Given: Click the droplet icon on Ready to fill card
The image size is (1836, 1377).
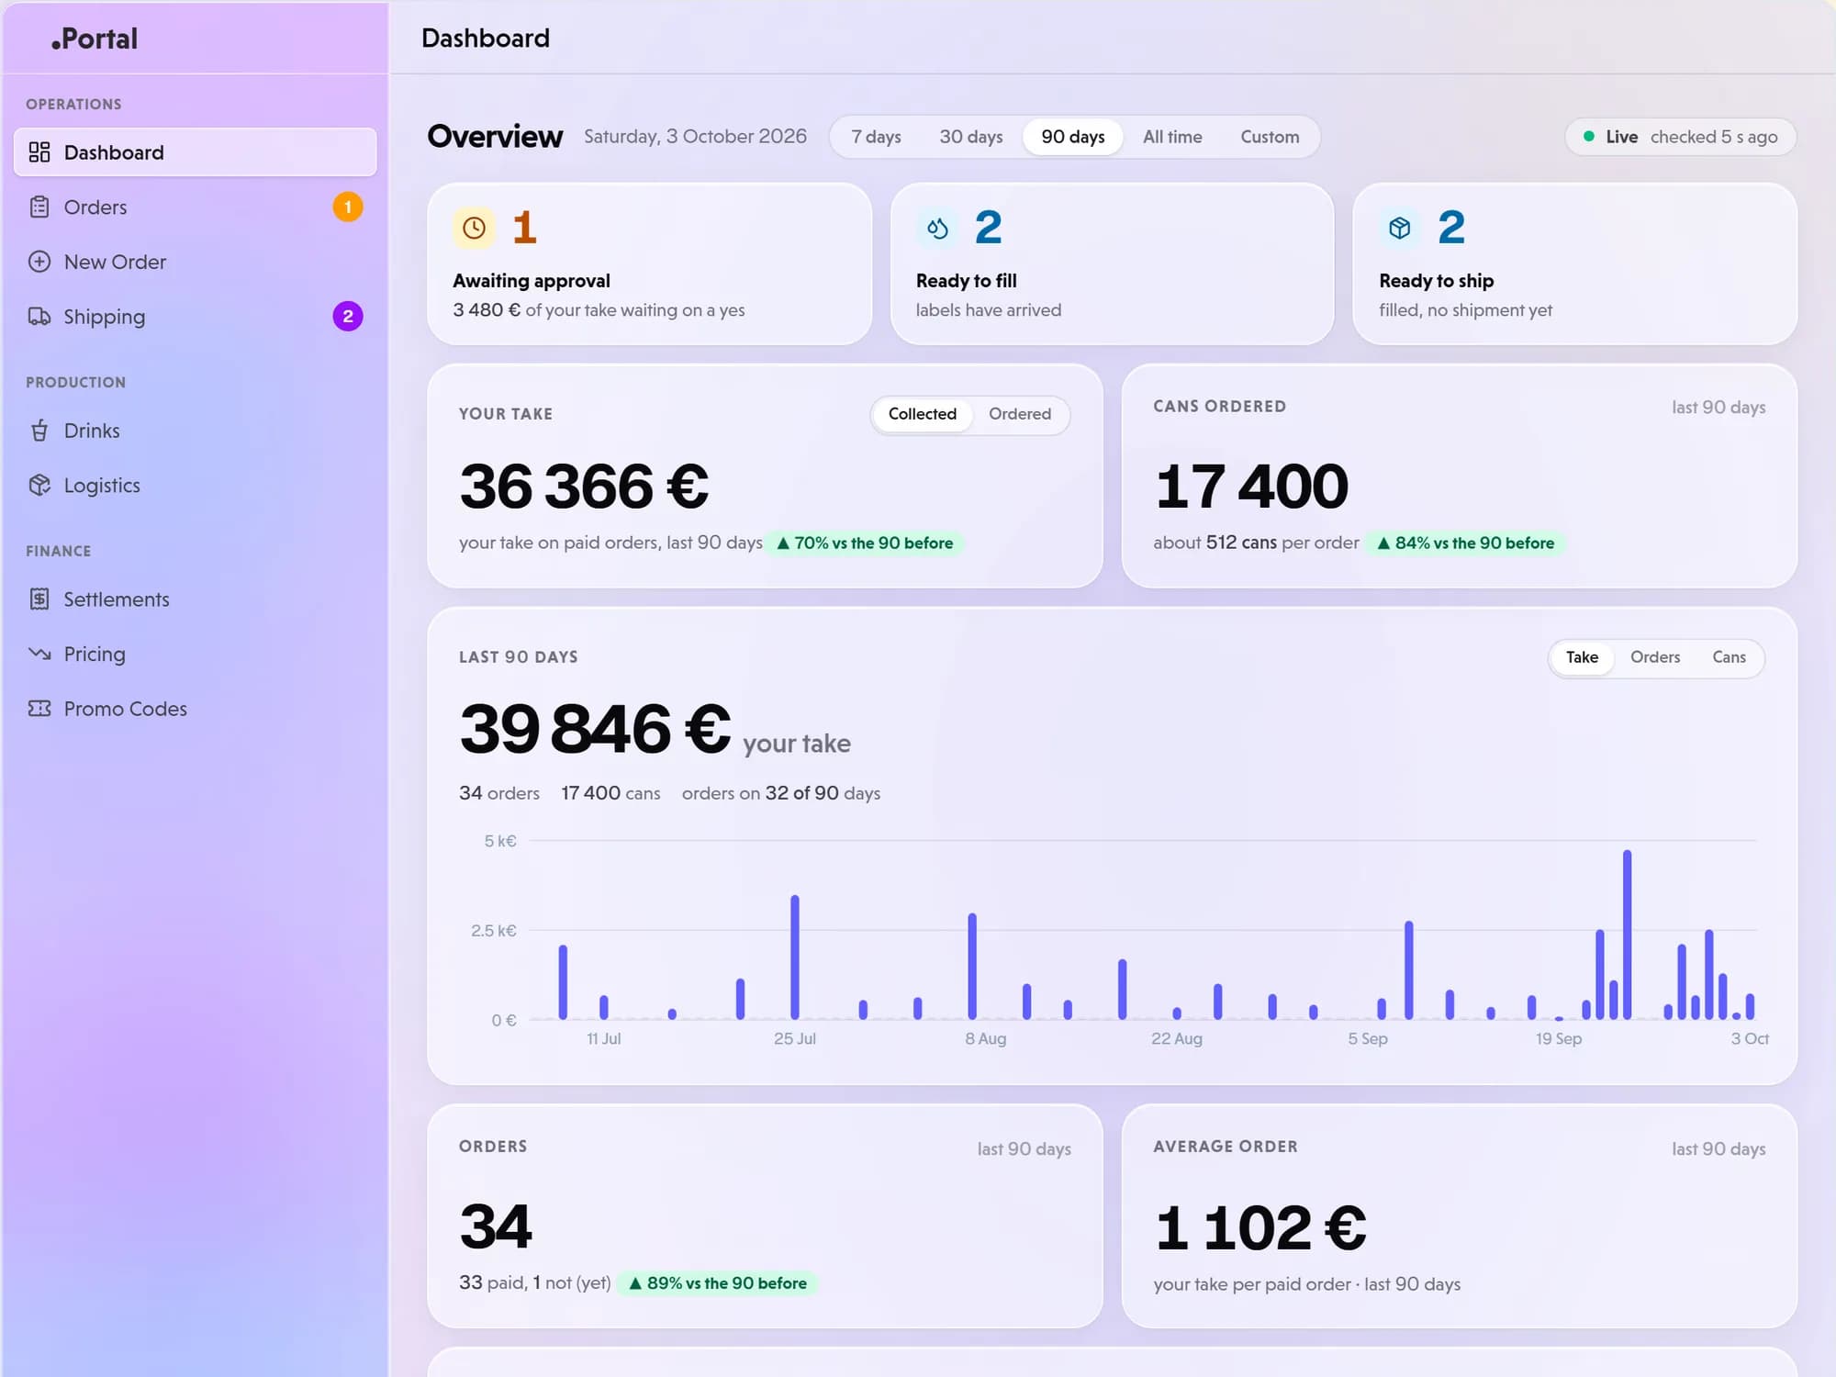Looking at the screenshot, I should 937,228.
